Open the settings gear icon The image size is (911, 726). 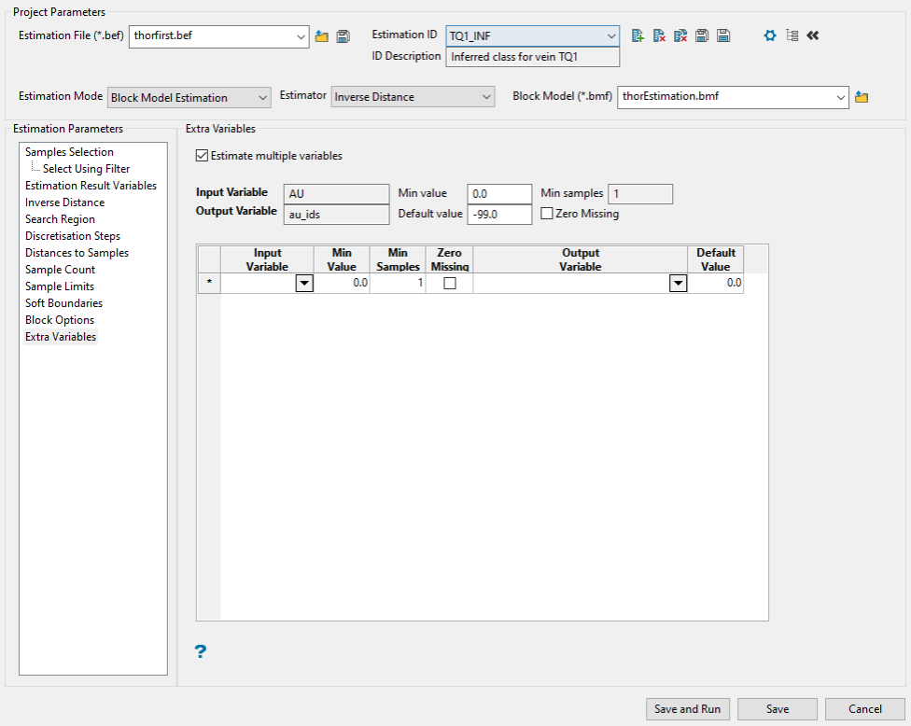770,35
